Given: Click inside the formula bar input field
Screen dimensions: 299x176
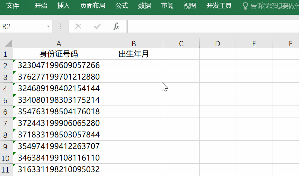Looking at the screenshot, I should tap(210, 27).
